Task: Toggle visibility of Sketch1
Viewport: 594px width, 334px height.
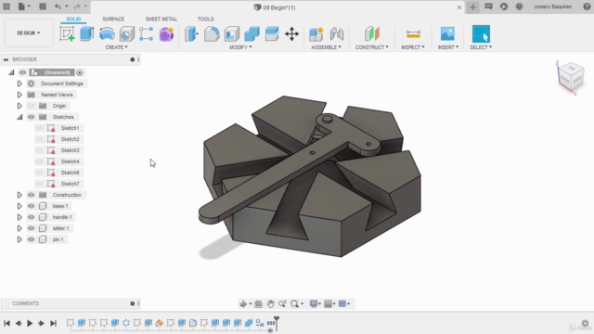Action: [x=39, y=128]
